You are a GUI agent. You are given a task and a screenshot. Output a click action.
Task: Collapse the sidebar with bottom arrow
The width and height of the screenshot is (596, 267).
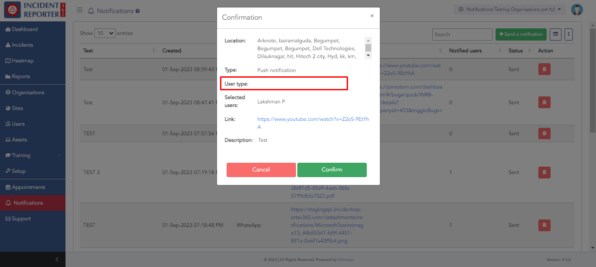click(57, 260)
